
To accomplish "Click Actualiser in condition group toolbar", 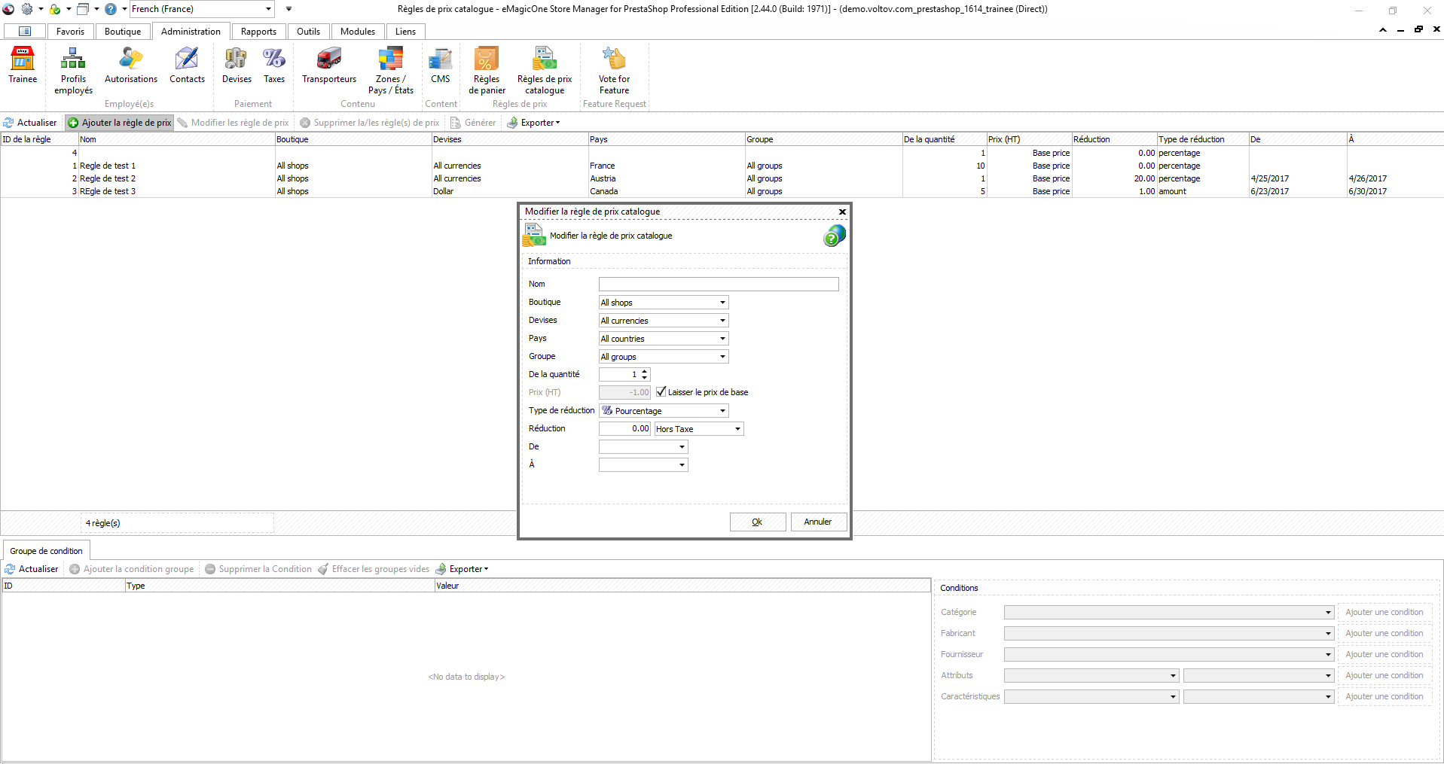I will 32,569.
